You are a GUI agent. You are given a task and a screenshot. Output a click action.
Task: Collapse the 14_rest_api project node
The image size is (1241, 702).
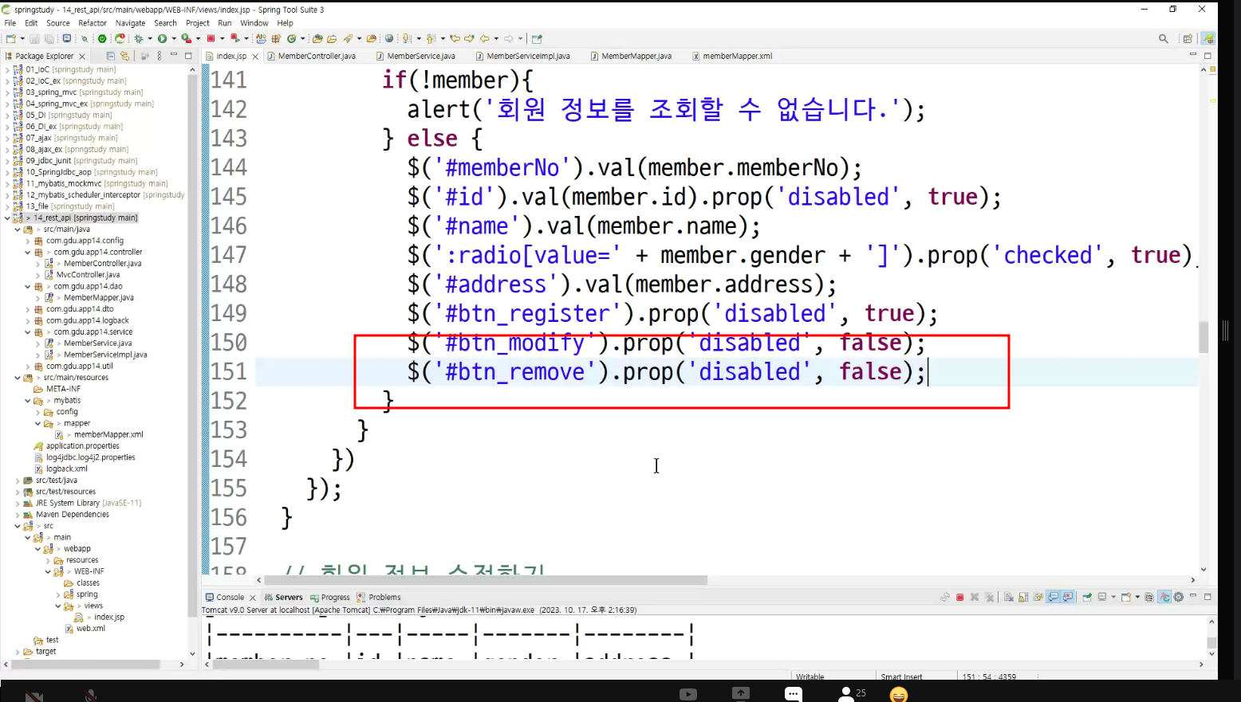pos(8,218)
